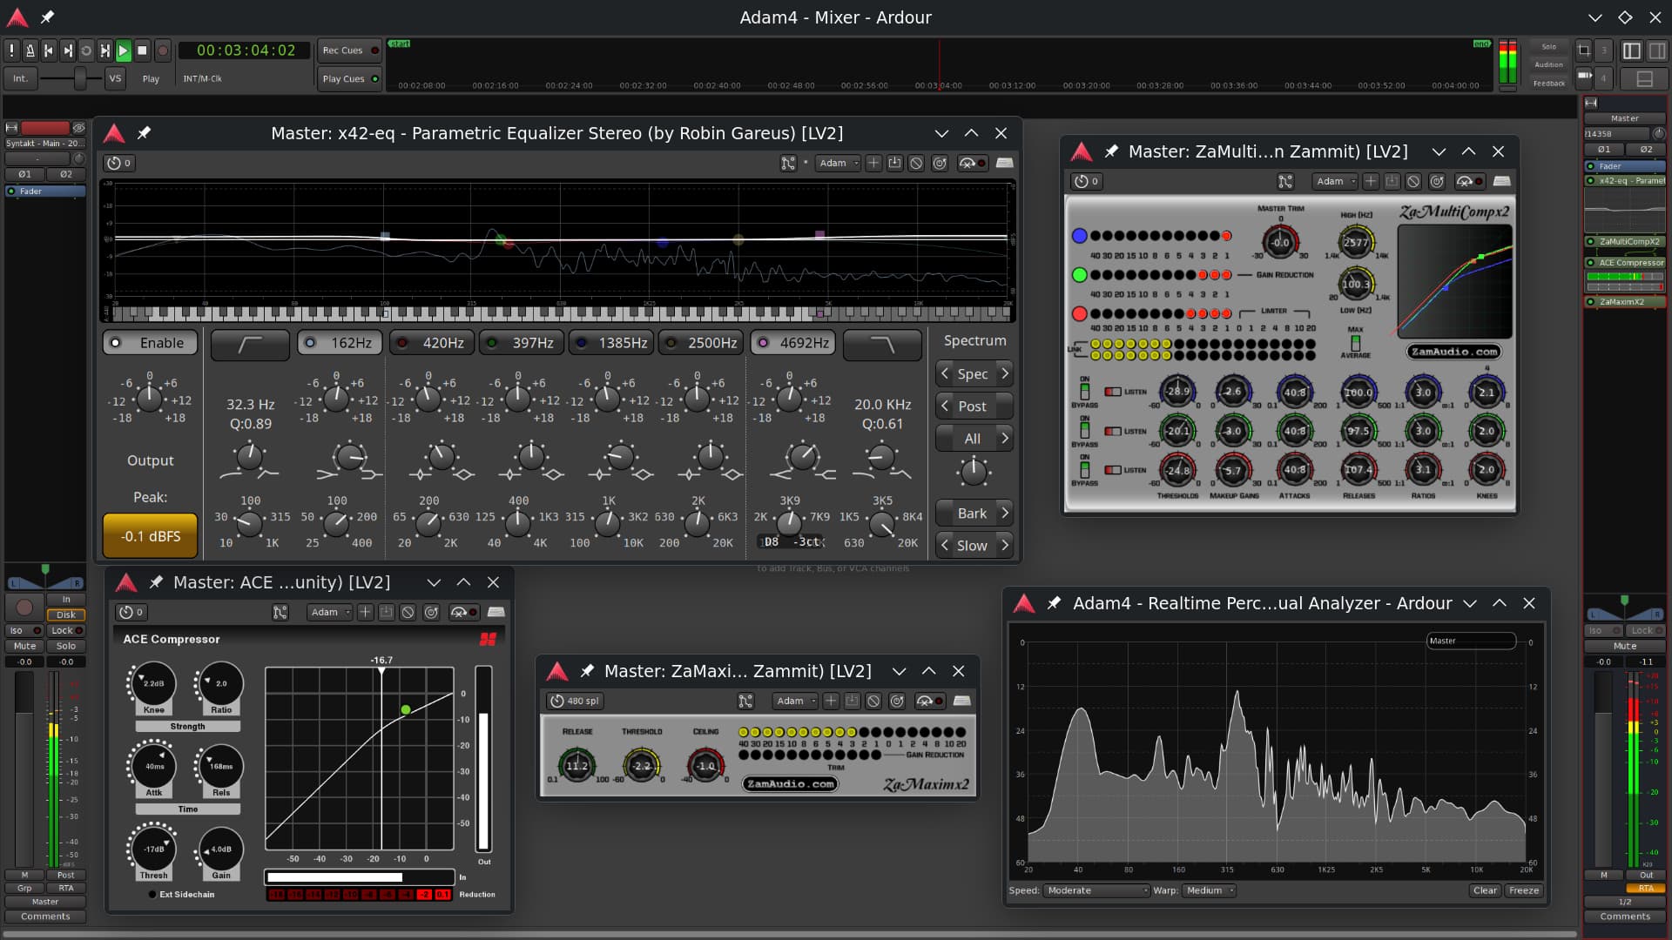
Task: Open the Warp Medium dropdown
Action: [x=1209, y=890]
